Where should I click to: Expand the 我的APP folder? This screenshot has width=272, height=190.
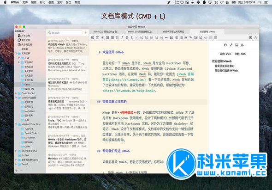click(19, 62)
